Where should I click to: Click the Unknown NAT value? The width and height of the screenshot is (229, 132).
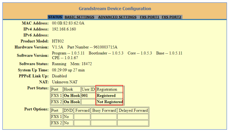click(65, 82)
